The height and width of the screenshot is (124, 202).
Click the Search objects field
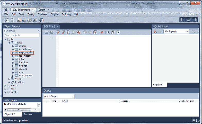[x=22, y=35]
